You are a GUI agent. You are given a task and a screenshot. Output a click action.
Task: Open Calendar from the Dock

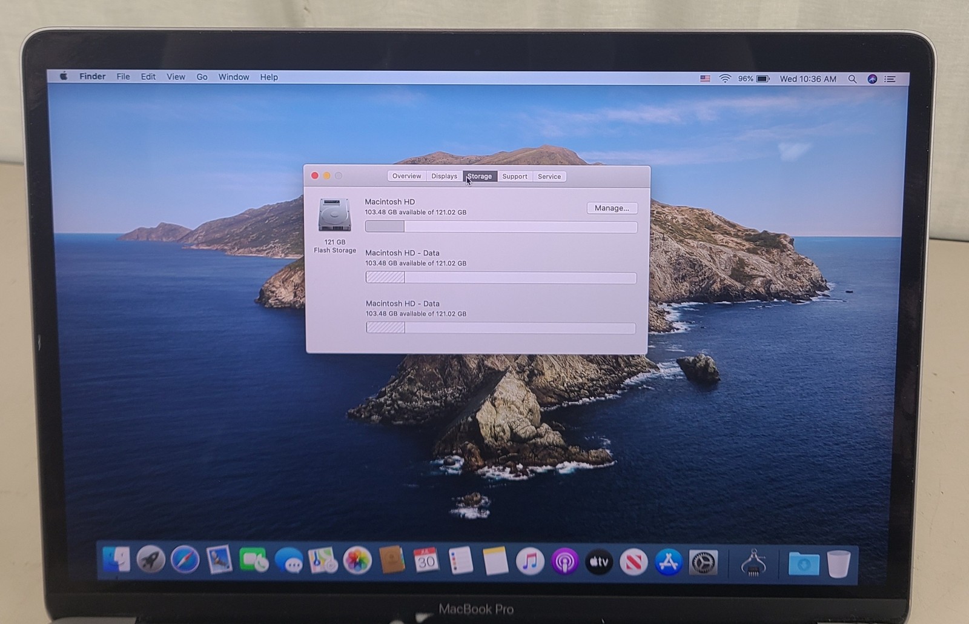426,561
